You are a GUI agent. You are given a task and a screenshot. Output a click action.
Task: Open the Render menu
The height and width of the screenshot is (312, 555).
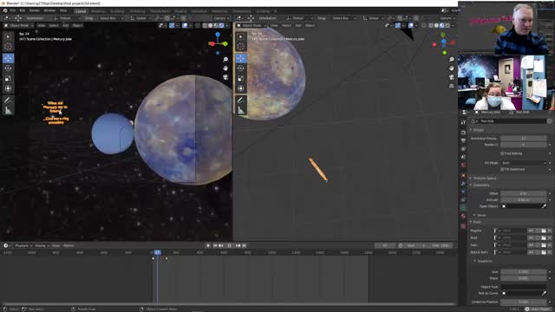(35, 11)
